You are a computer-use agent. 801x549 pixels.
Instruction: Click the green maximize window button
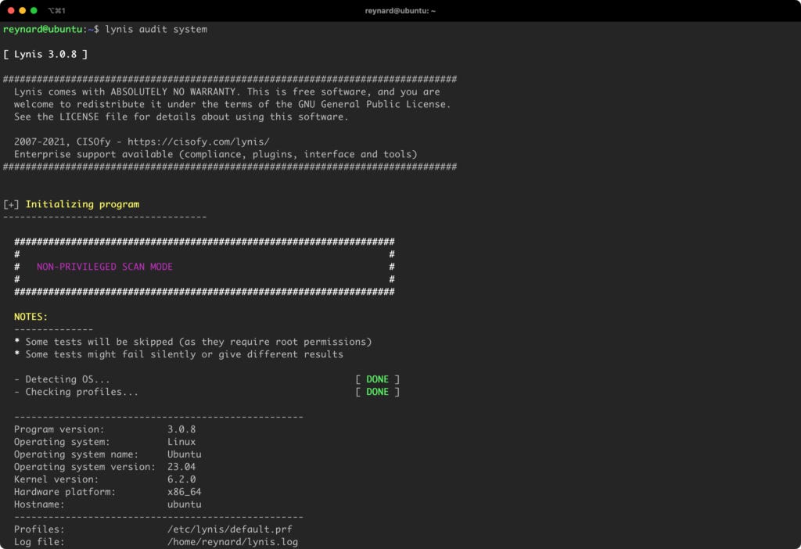pyautogui.click(x=34, y=10)
